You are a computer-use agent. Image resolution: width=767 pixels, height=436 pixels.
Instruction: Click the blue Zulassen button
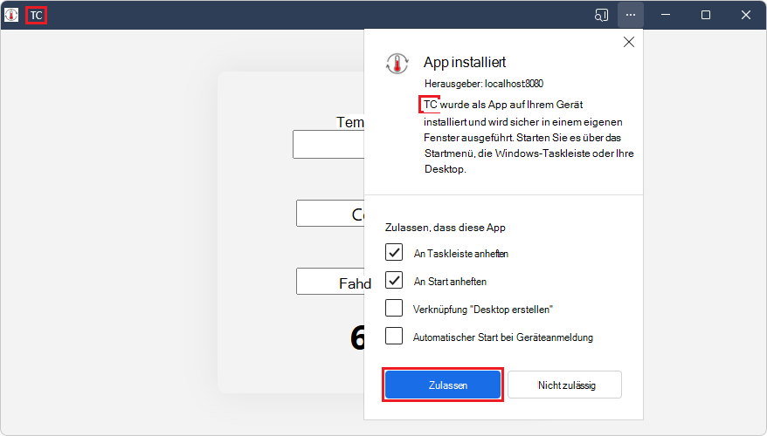[x=443, y=385]
